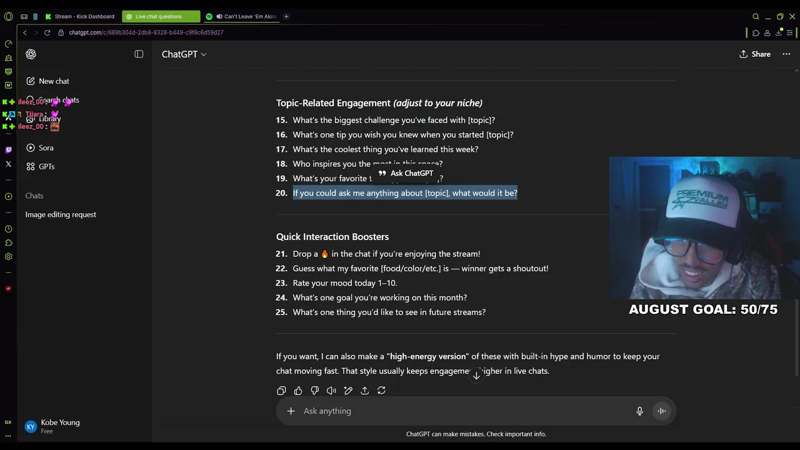Image resolution: width=800 pixels, height=450 pixels.
Task: Give thumbs up to response
Action: click(x=298, y=391)
